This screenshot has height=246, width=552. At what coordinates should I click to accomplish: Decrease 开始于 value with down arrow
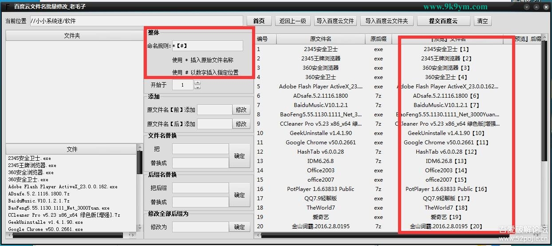pyautogui.click(x=197, y=87)
